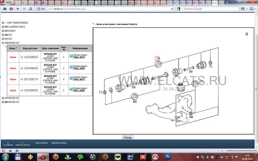The width and height of the screenshot is (258, 161).
Task: Open Цена link for A 1243300575
Action: click(x=13, y=57)
